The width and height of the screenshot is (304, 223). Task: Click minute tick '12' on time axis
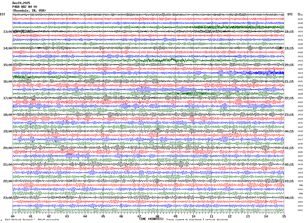(x=230, y=216)
